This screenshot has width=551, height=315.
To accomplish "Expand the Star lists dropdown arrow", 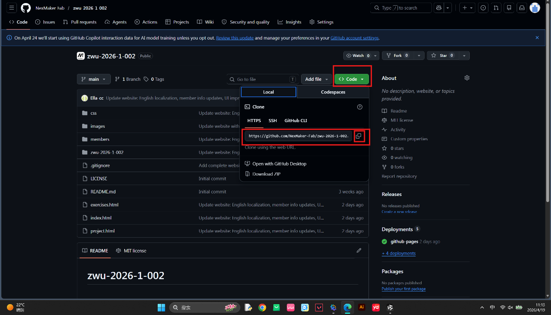I will point(464,56).
